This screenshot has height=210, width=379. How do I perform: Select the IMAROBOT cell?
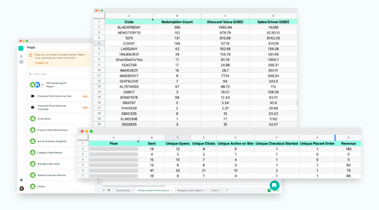129,70
